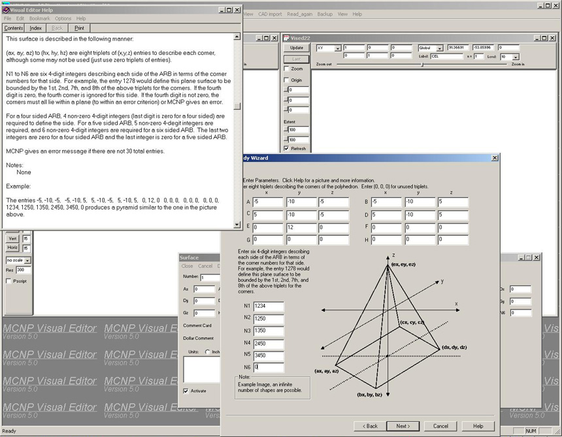Click the Vert button in left panel
The image size is (562, 437).
(12, 238)
